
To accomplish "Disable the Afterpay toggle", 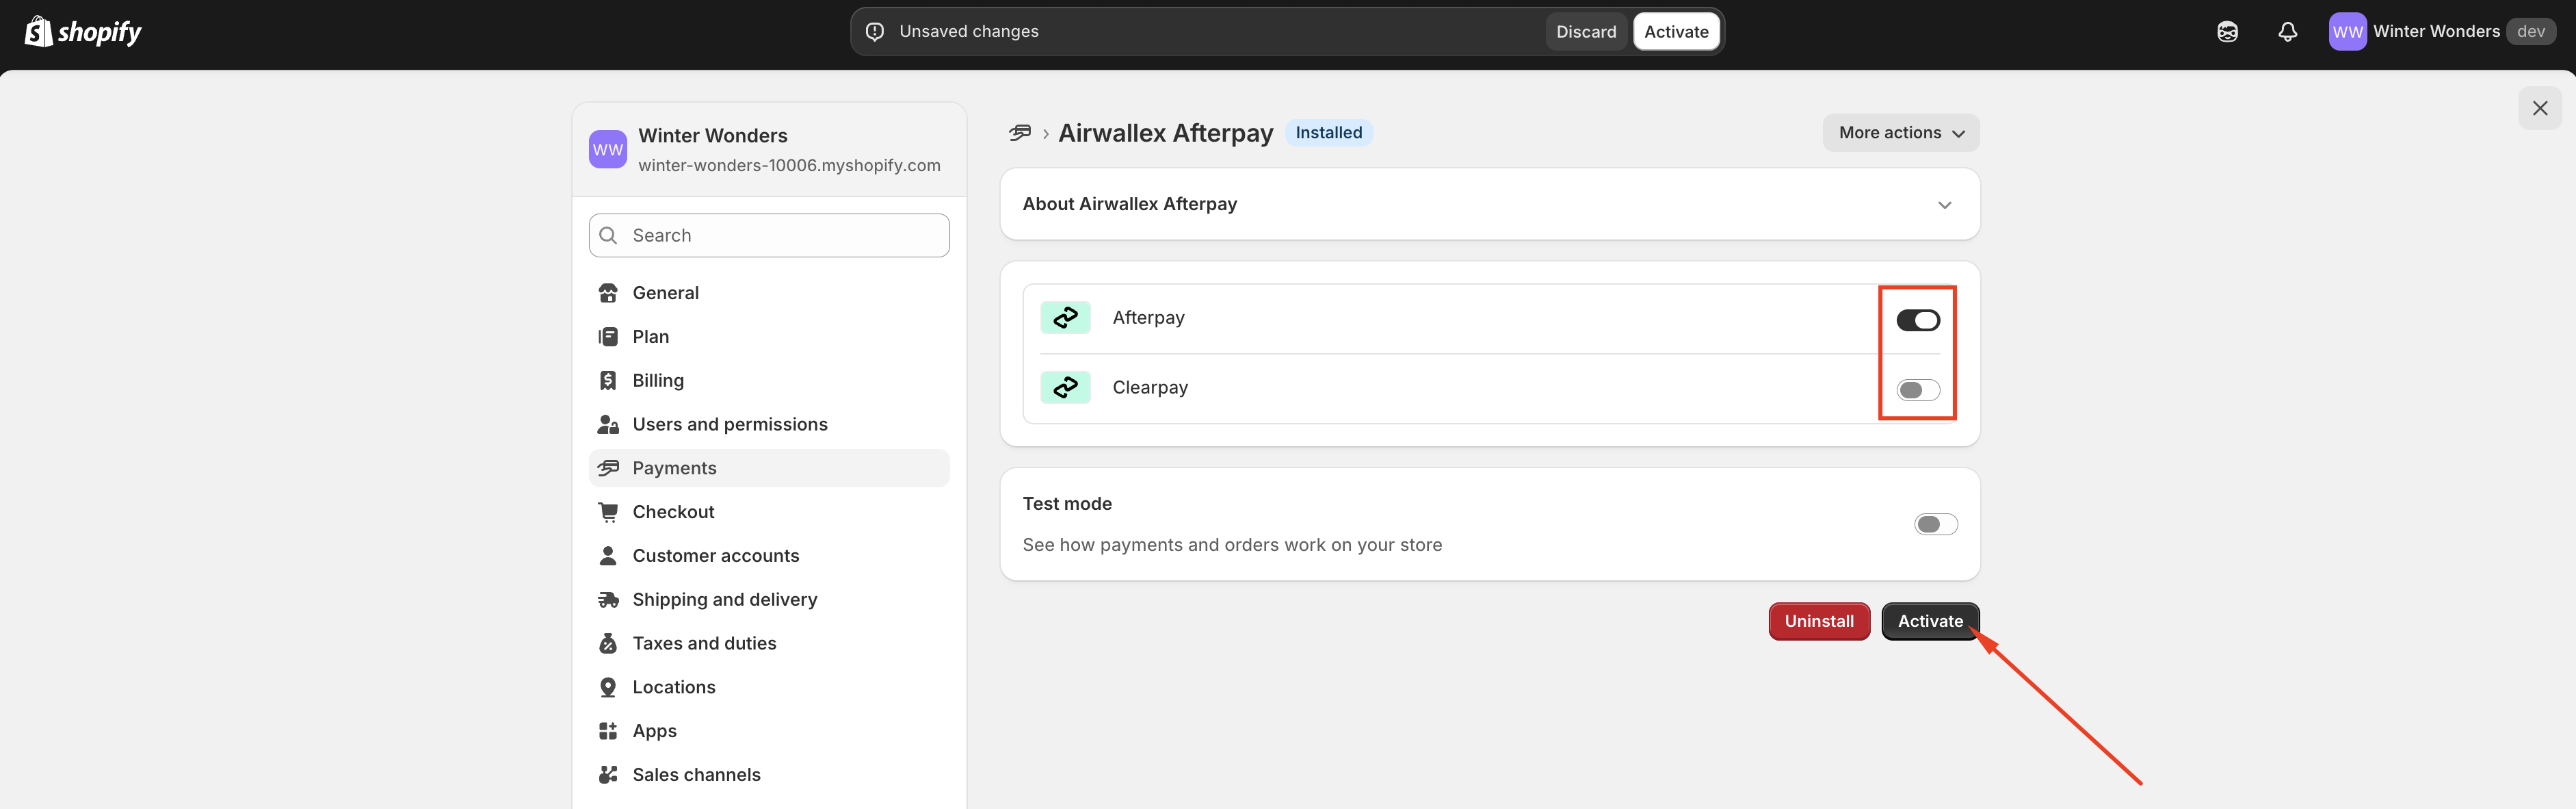I will [1917, 319].
